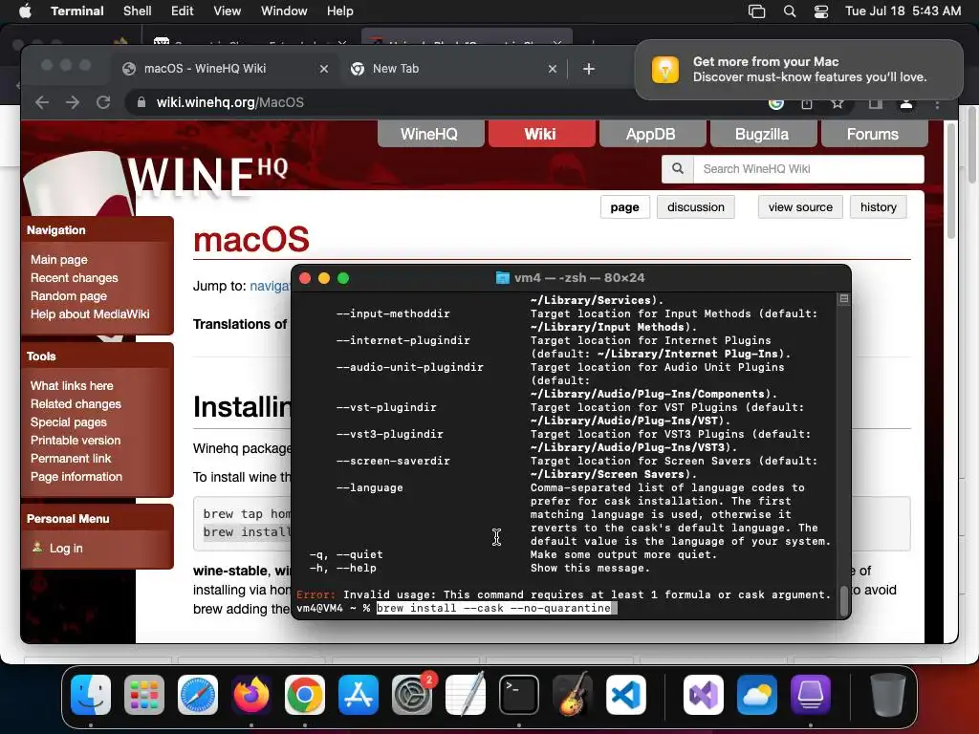Click the Wiki site navigation button

pos(541,134)
